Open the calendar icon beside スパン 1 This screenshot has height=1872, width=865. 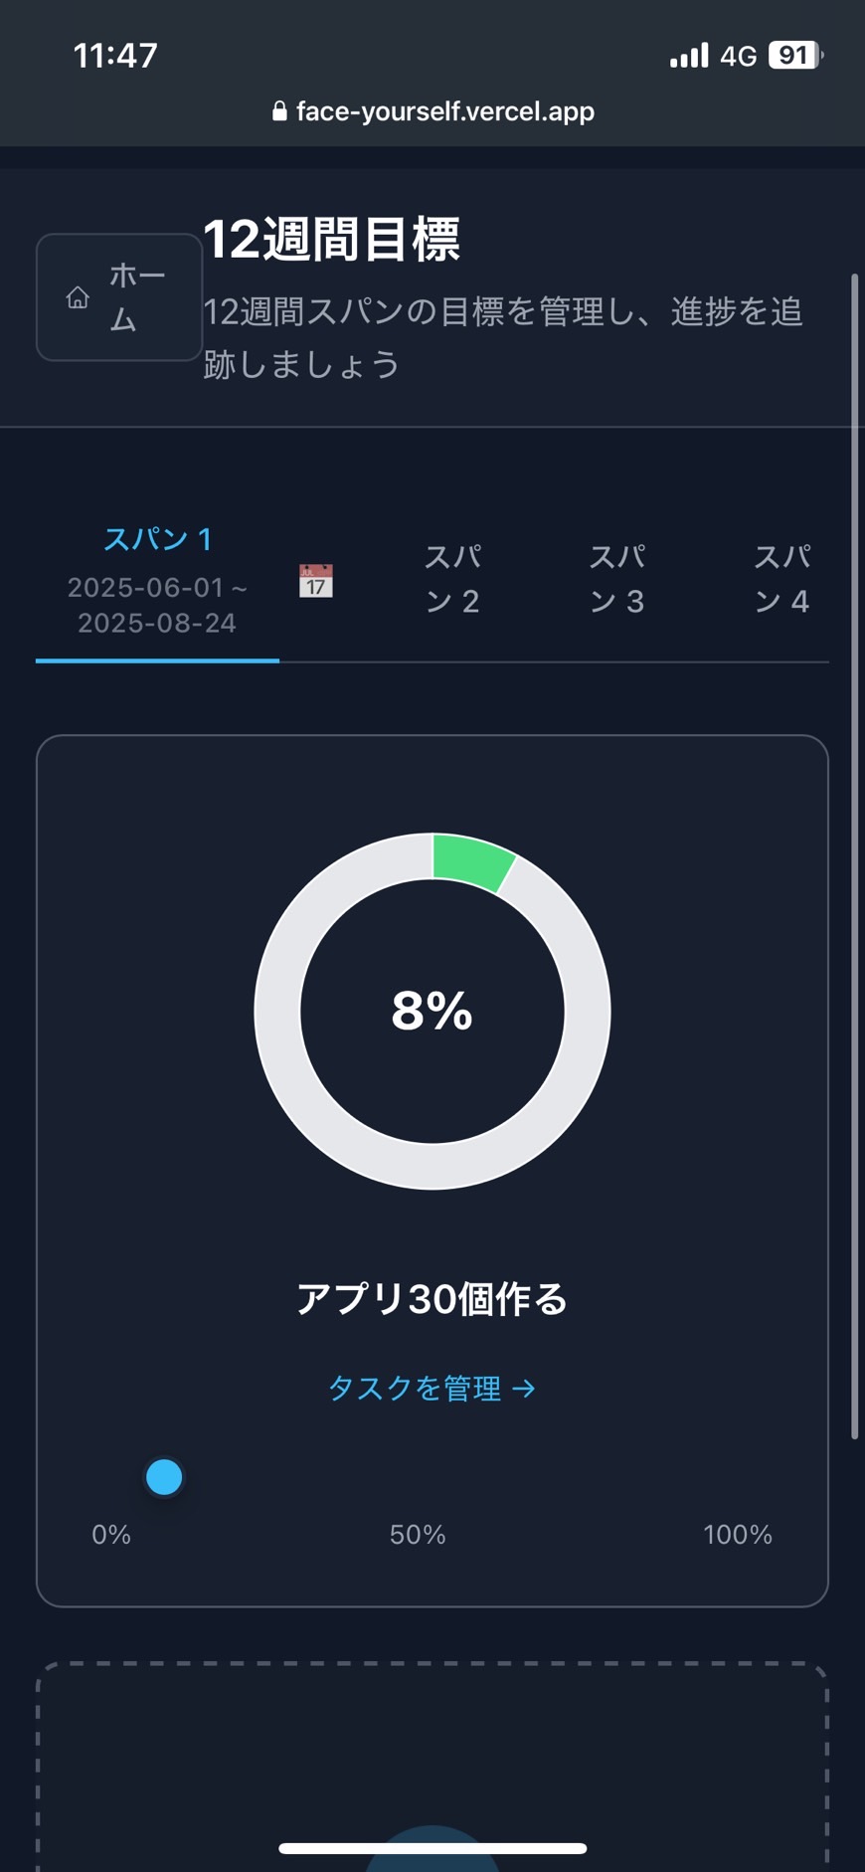(316, 581)
